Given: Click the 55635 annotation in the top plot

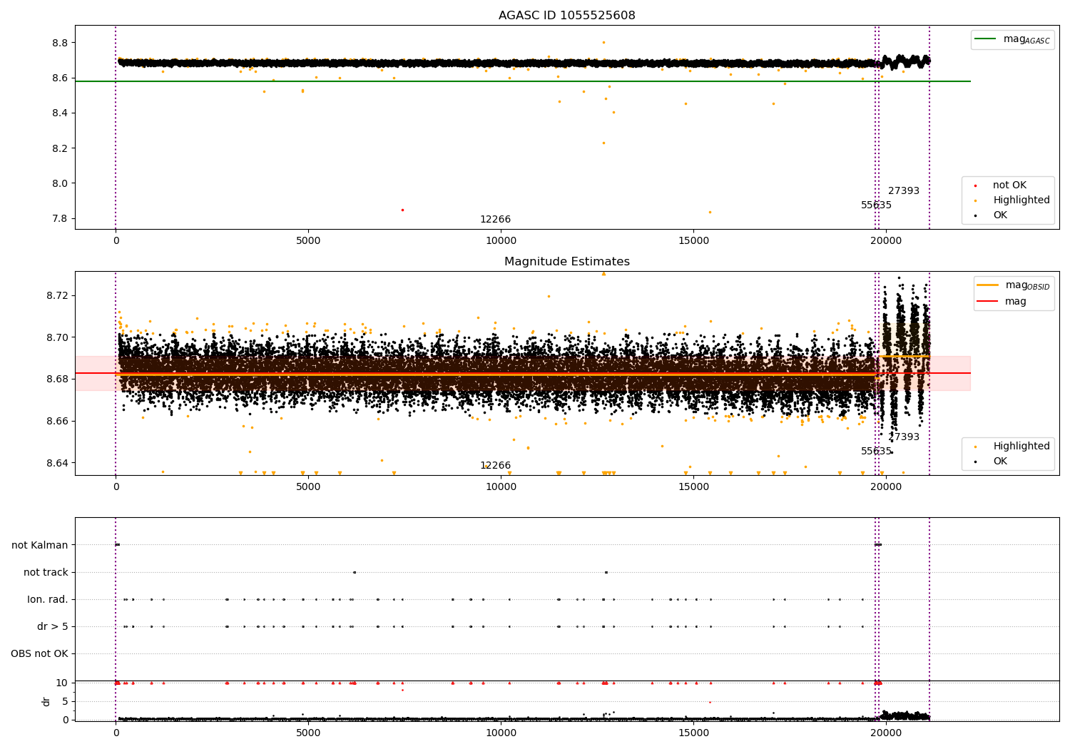Looking at the screenshot, I should 876,205.
